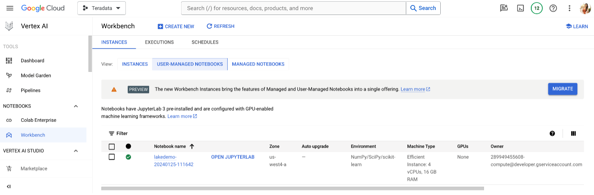Click the GPUs column header
This screenshot has width=594, height=195.
pos(463,146)
